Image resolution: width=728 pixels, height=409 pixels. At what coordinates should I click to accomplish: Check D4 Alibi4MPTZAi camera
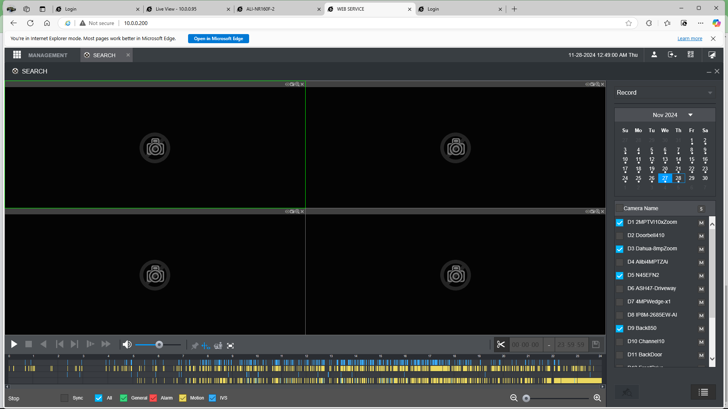point(620,262)
